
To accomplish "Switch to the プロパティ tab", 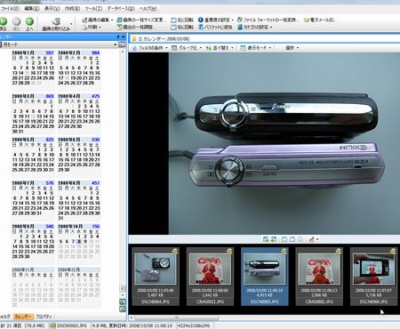I will coord(44,317).
